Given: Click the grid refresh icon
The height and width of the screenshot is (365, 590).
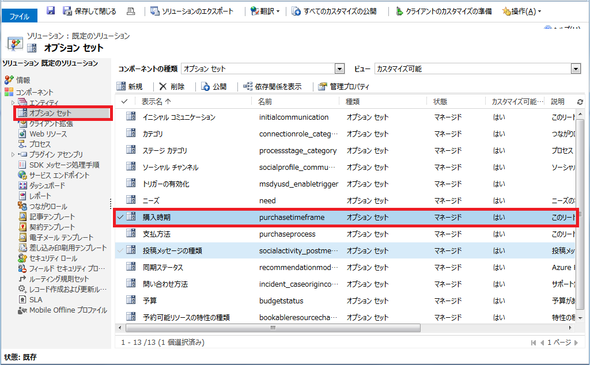Looking at the screenshot, I should pyautogui.click(x=580, y=102).
